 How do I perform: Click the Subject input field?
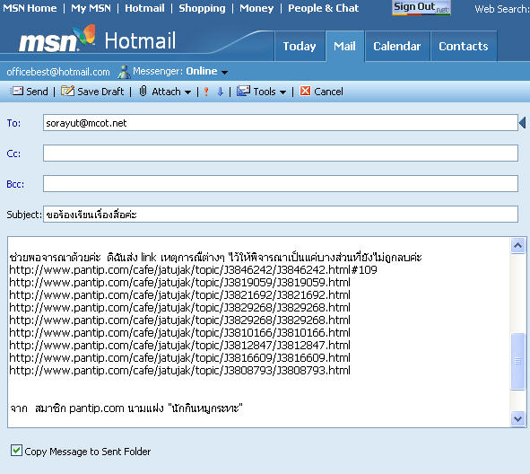pyautogui.click(x=280, y=214)
